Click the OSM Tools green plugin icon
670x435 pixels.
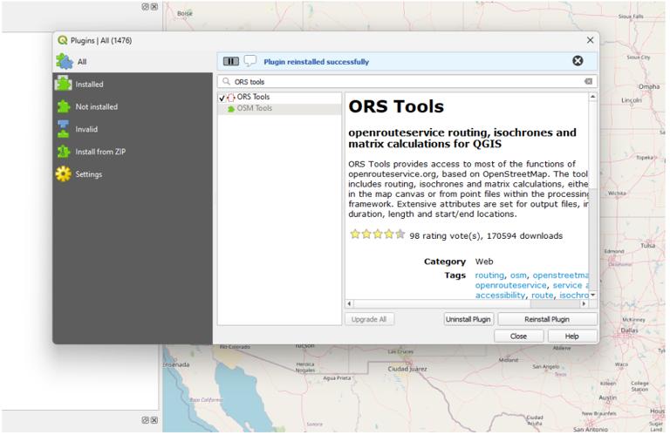click(x=231, y=109)
